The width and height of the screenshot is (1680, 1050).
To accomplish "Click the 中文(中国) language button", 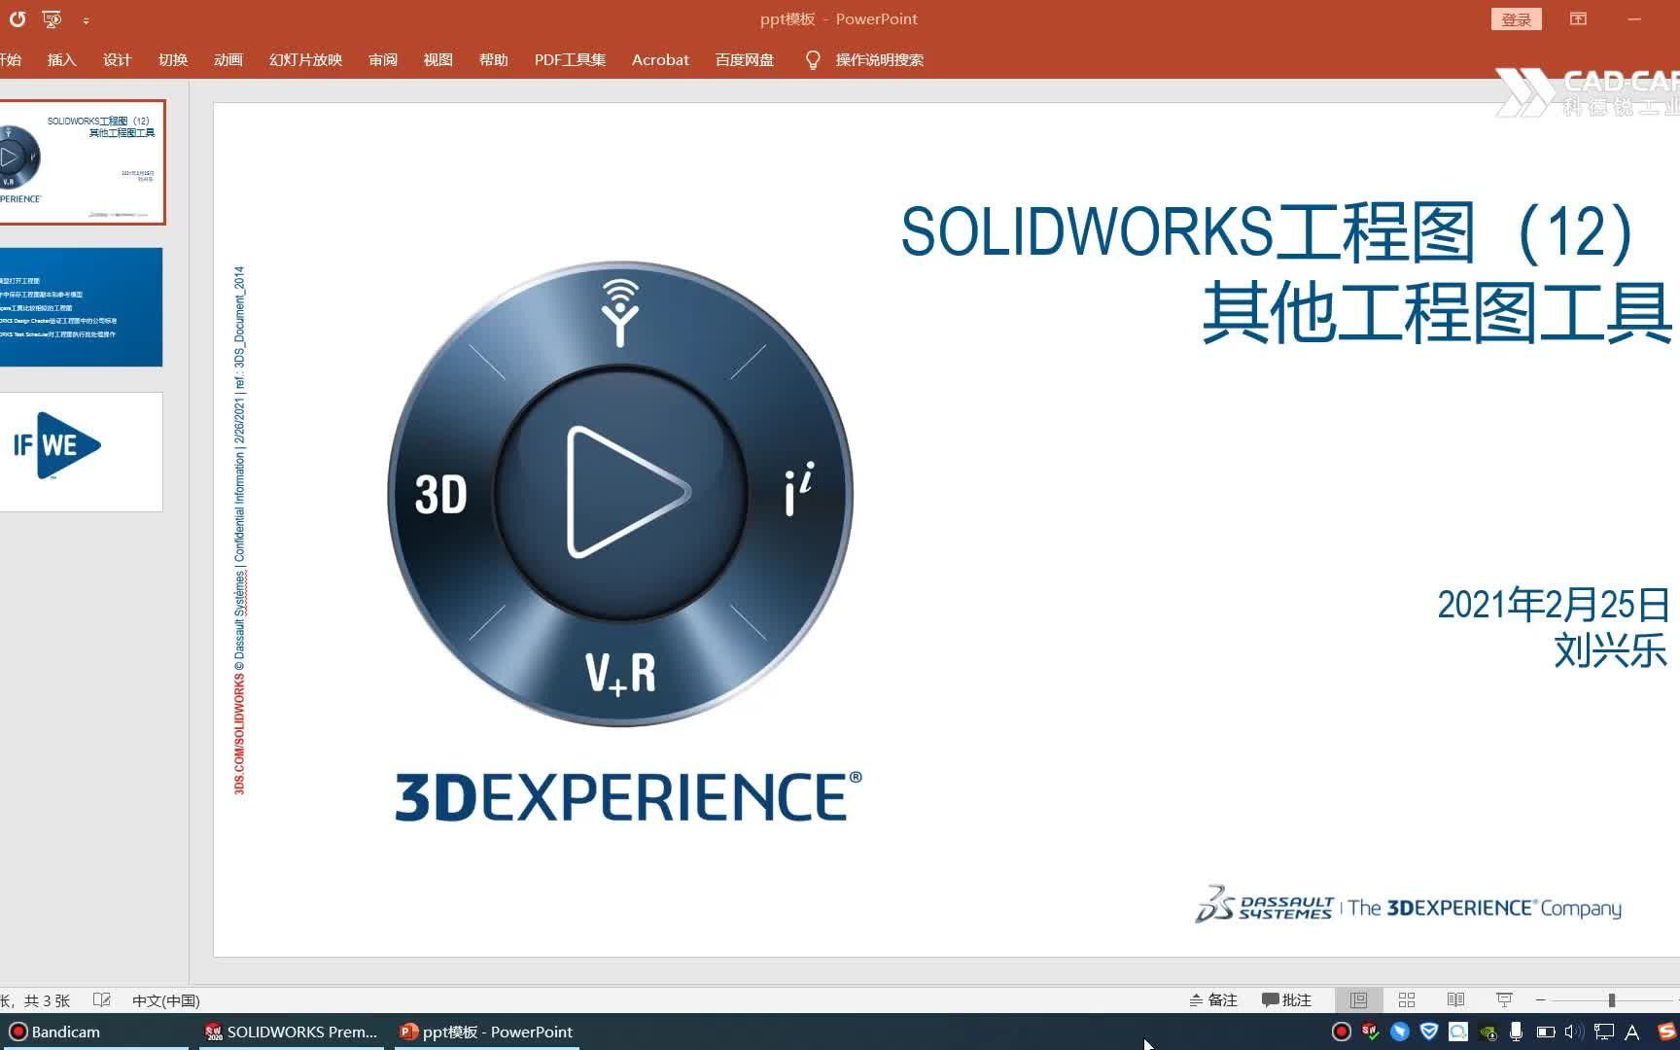I will (165, 999).
